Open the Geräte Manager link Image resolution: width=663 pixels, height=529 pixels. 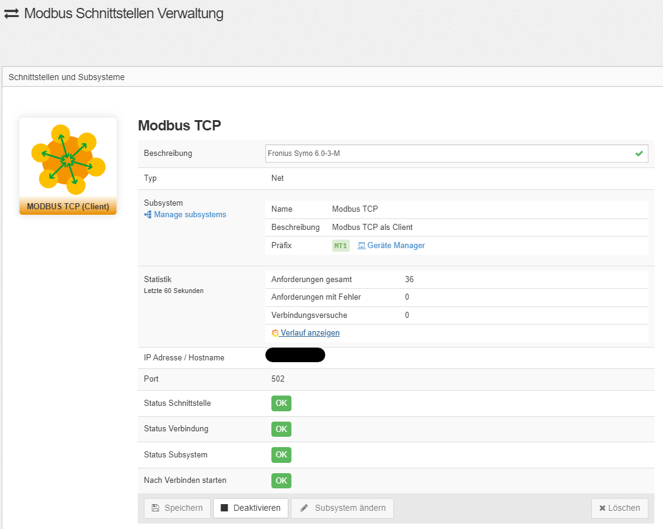[x=396, y=246]
